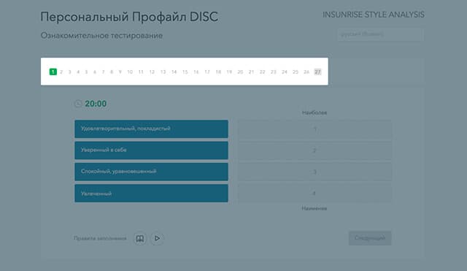Viewport: 467px width, 271px height.
Task: Jump to question 7 in navigator
Action: click(x=104, y=72)
